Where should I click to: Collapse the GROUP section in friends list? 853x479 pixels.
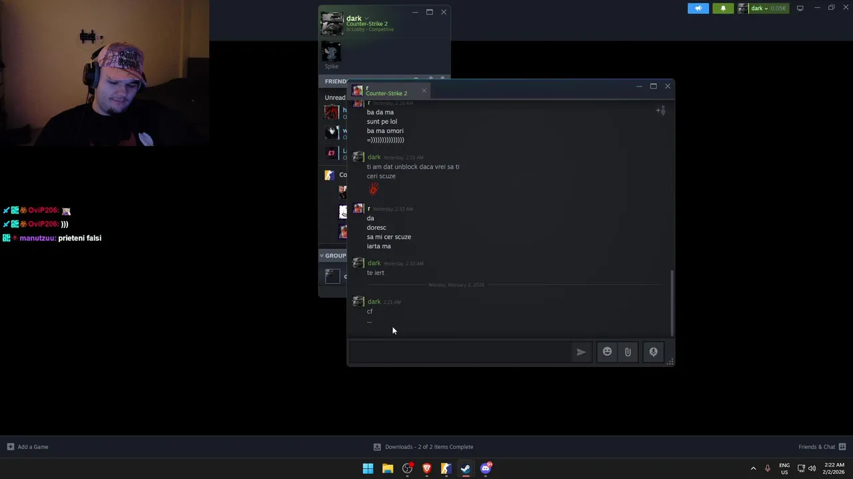321,255
